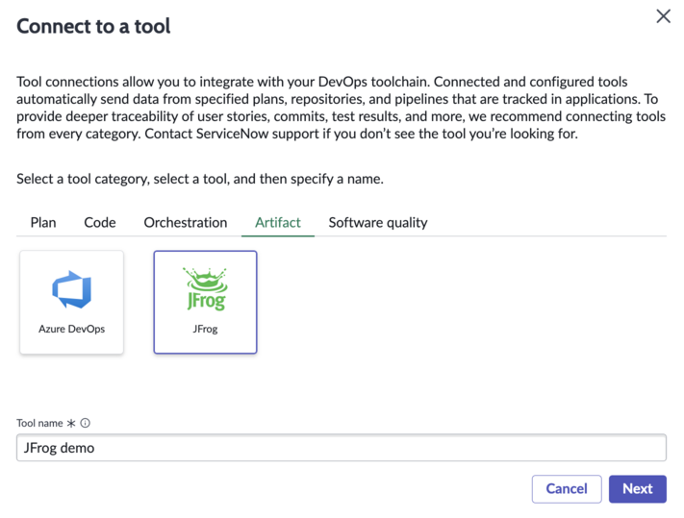Close the Connect to a tool dialog
Screen dimensions: 684x518
[663, 16]
